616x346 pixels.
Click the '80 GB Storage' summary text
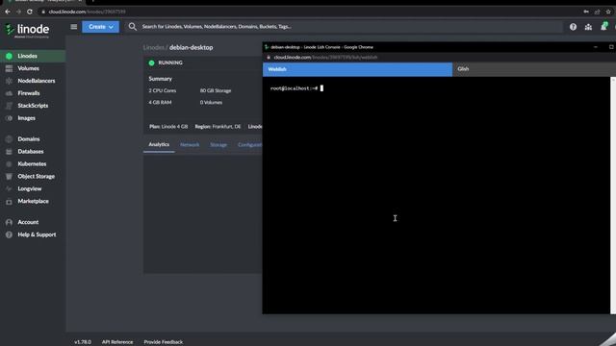216,90
